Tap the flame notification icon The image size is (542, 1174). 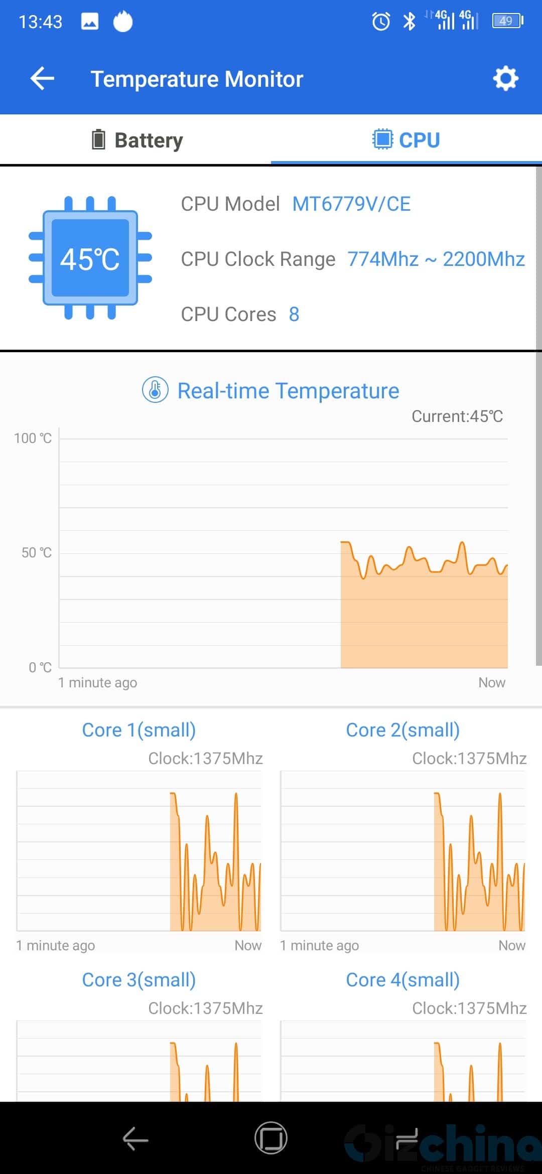click(123, 21)
